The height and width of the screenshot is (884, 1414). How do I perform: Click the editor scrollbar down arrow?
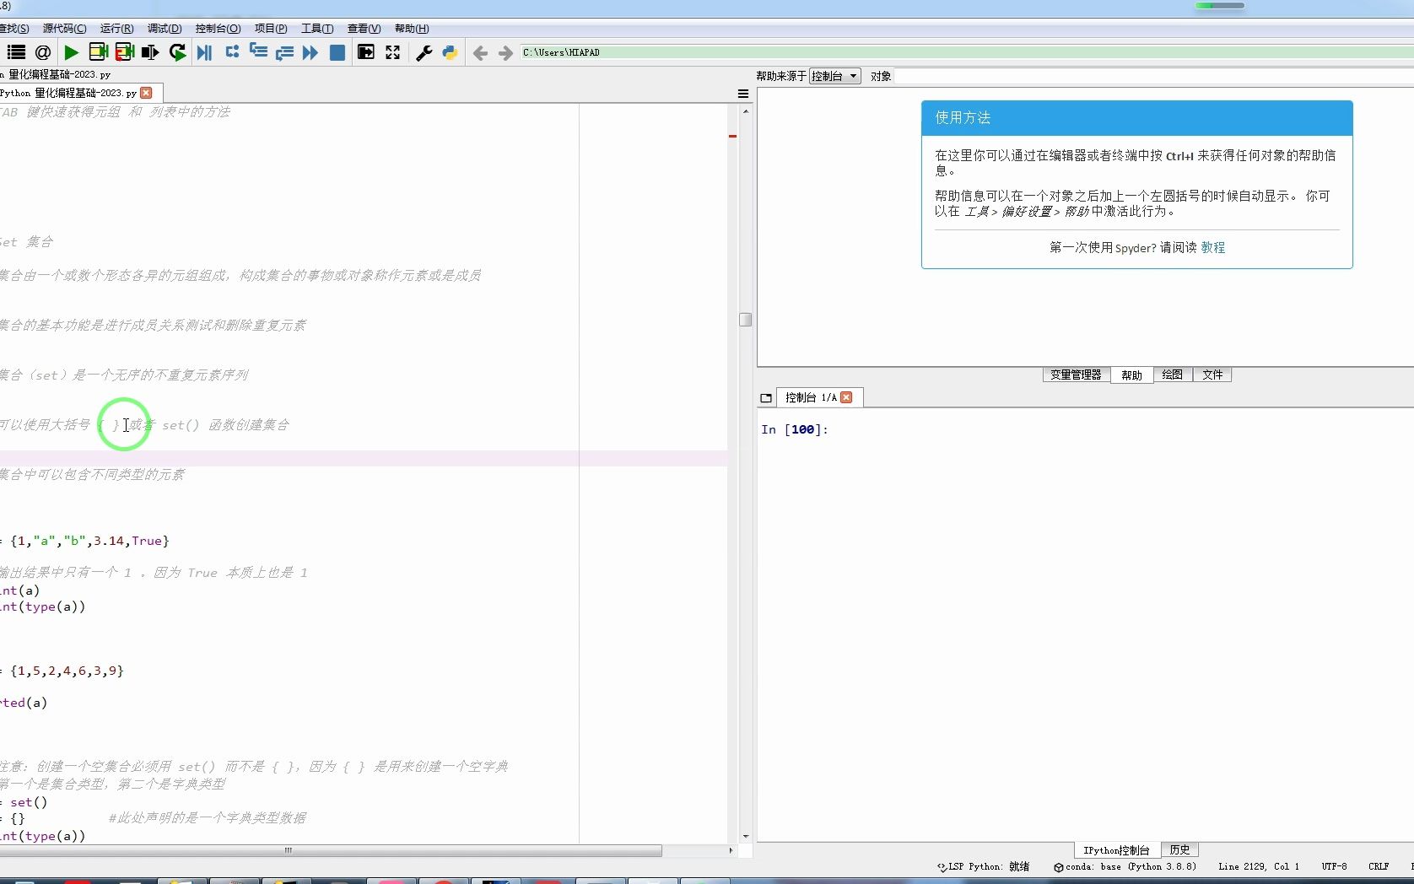pos(745,837)
